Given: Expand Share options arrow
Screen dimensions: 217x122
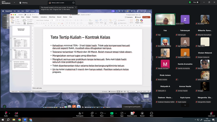Looking at the screenshot, I should coord(116,113).
